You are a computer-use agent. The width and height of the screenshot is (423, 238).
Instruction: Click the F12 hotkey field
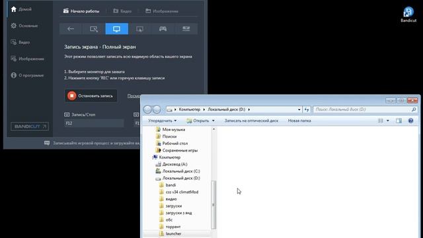point(94,123)
